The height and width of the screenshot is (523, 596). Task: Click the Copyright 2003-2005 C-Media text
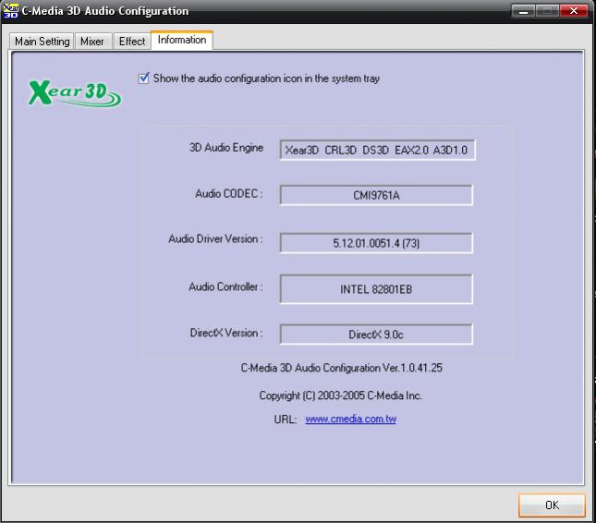point(341,395)
